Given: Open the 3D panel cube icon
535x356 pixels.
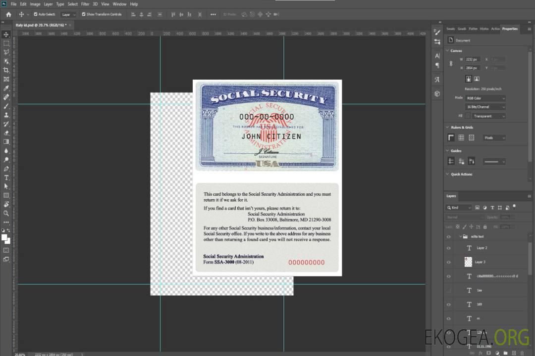Looking at the screenshot, I should coord(437,93).
